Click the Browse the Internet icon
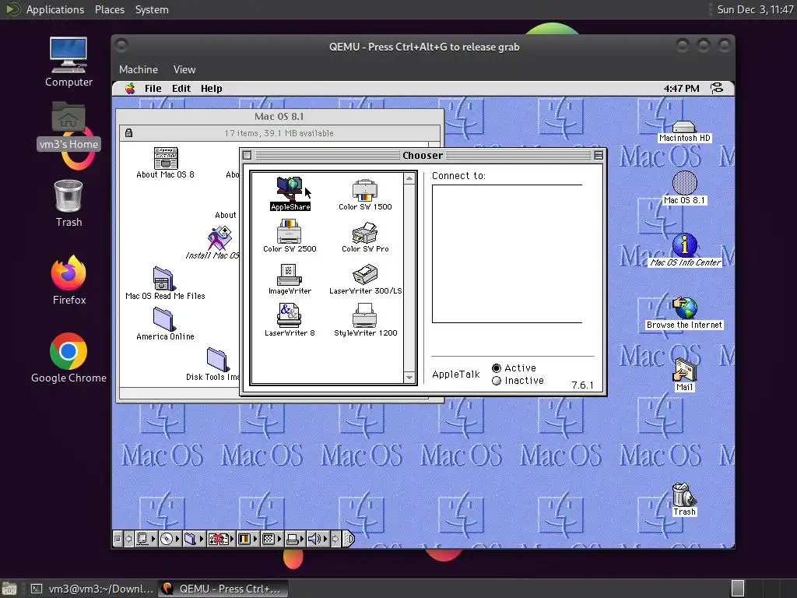The image size is (797, 598). point(684,313)
